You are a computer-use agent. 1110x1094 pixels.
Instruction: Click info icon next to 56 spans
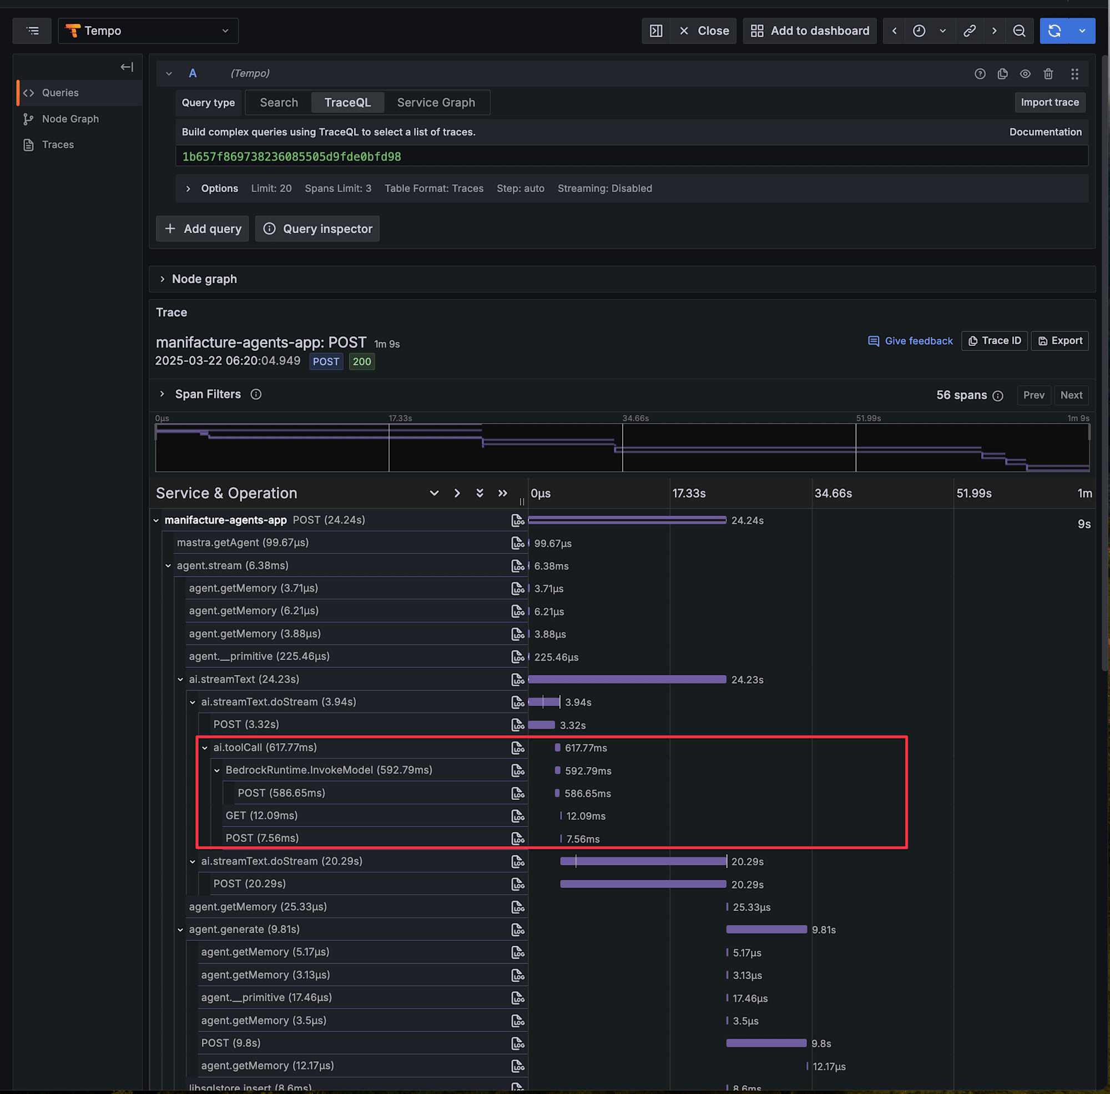[x=998, y=396]
